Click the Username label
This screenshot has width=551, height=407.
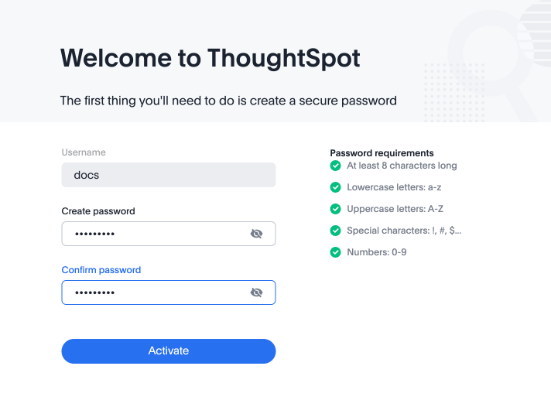tap(84, 152)
